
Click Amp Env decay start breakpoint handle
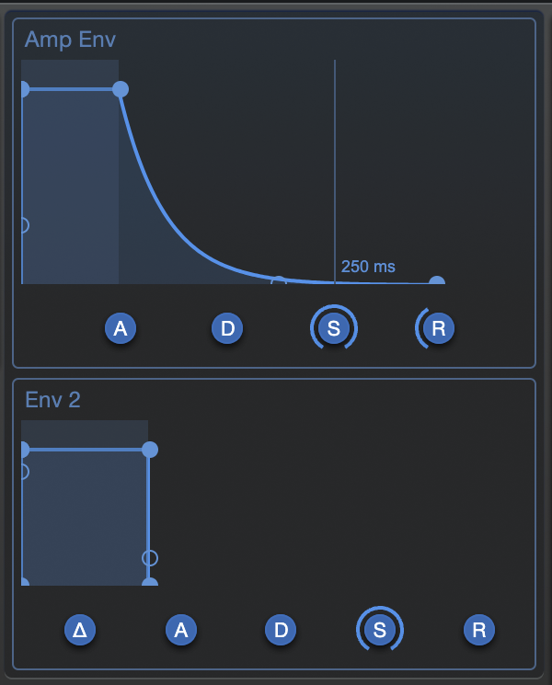click(x=121, y=89)
